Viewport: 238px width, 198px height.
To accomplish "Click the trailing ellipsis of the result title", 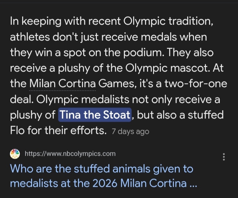I will 193,184.
